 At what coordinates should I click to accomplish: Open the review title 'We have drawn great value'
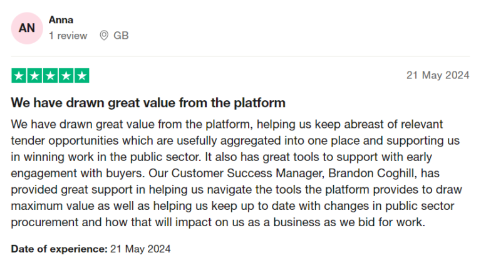(148, 103)
